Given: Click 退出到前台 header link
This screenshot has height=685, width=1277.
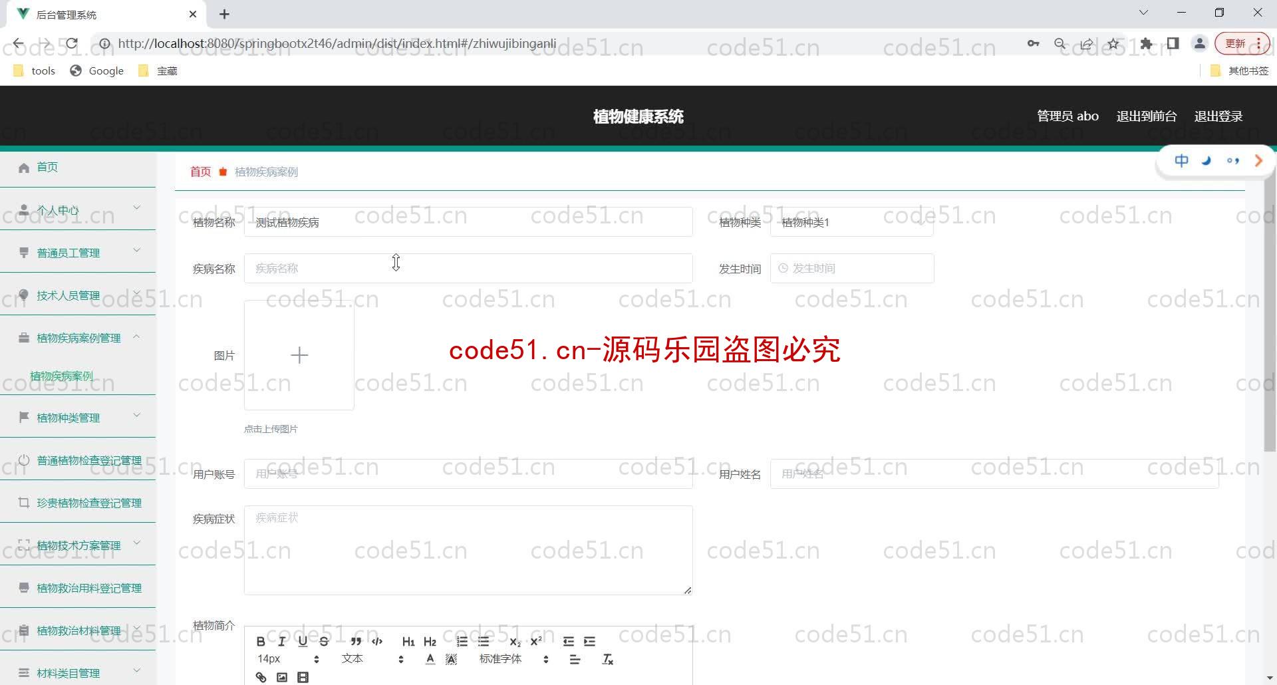Looking at the screenshot, I should [x=1147, y=116].
